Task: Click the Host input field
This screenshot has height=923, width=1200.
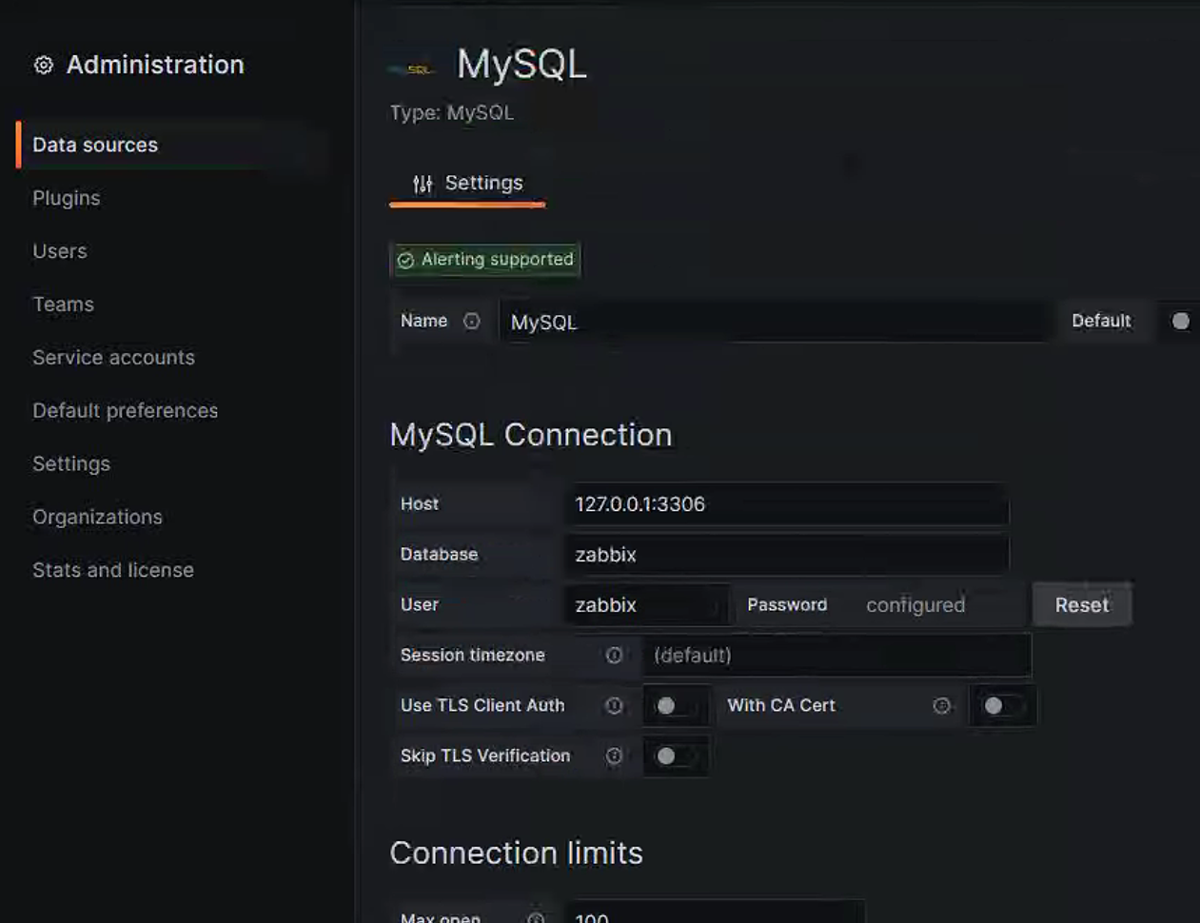Action: click(x=786, y=504)
